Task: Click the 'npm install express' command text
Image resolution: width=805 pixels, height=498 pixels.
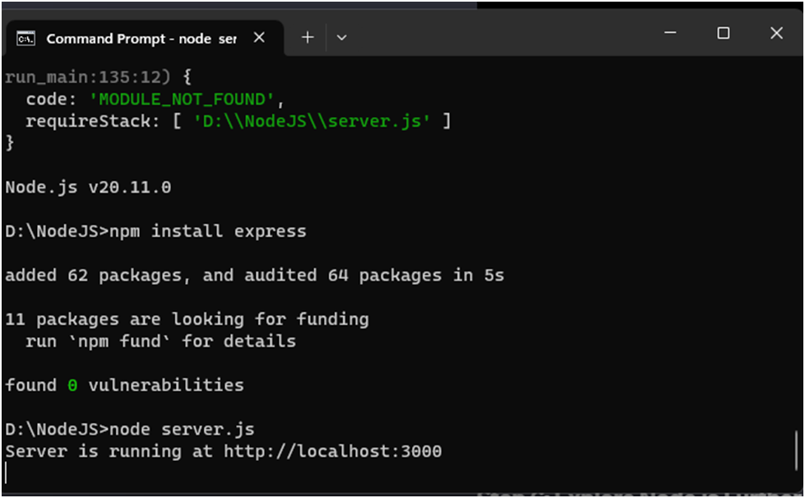Action: coord(207,231)
